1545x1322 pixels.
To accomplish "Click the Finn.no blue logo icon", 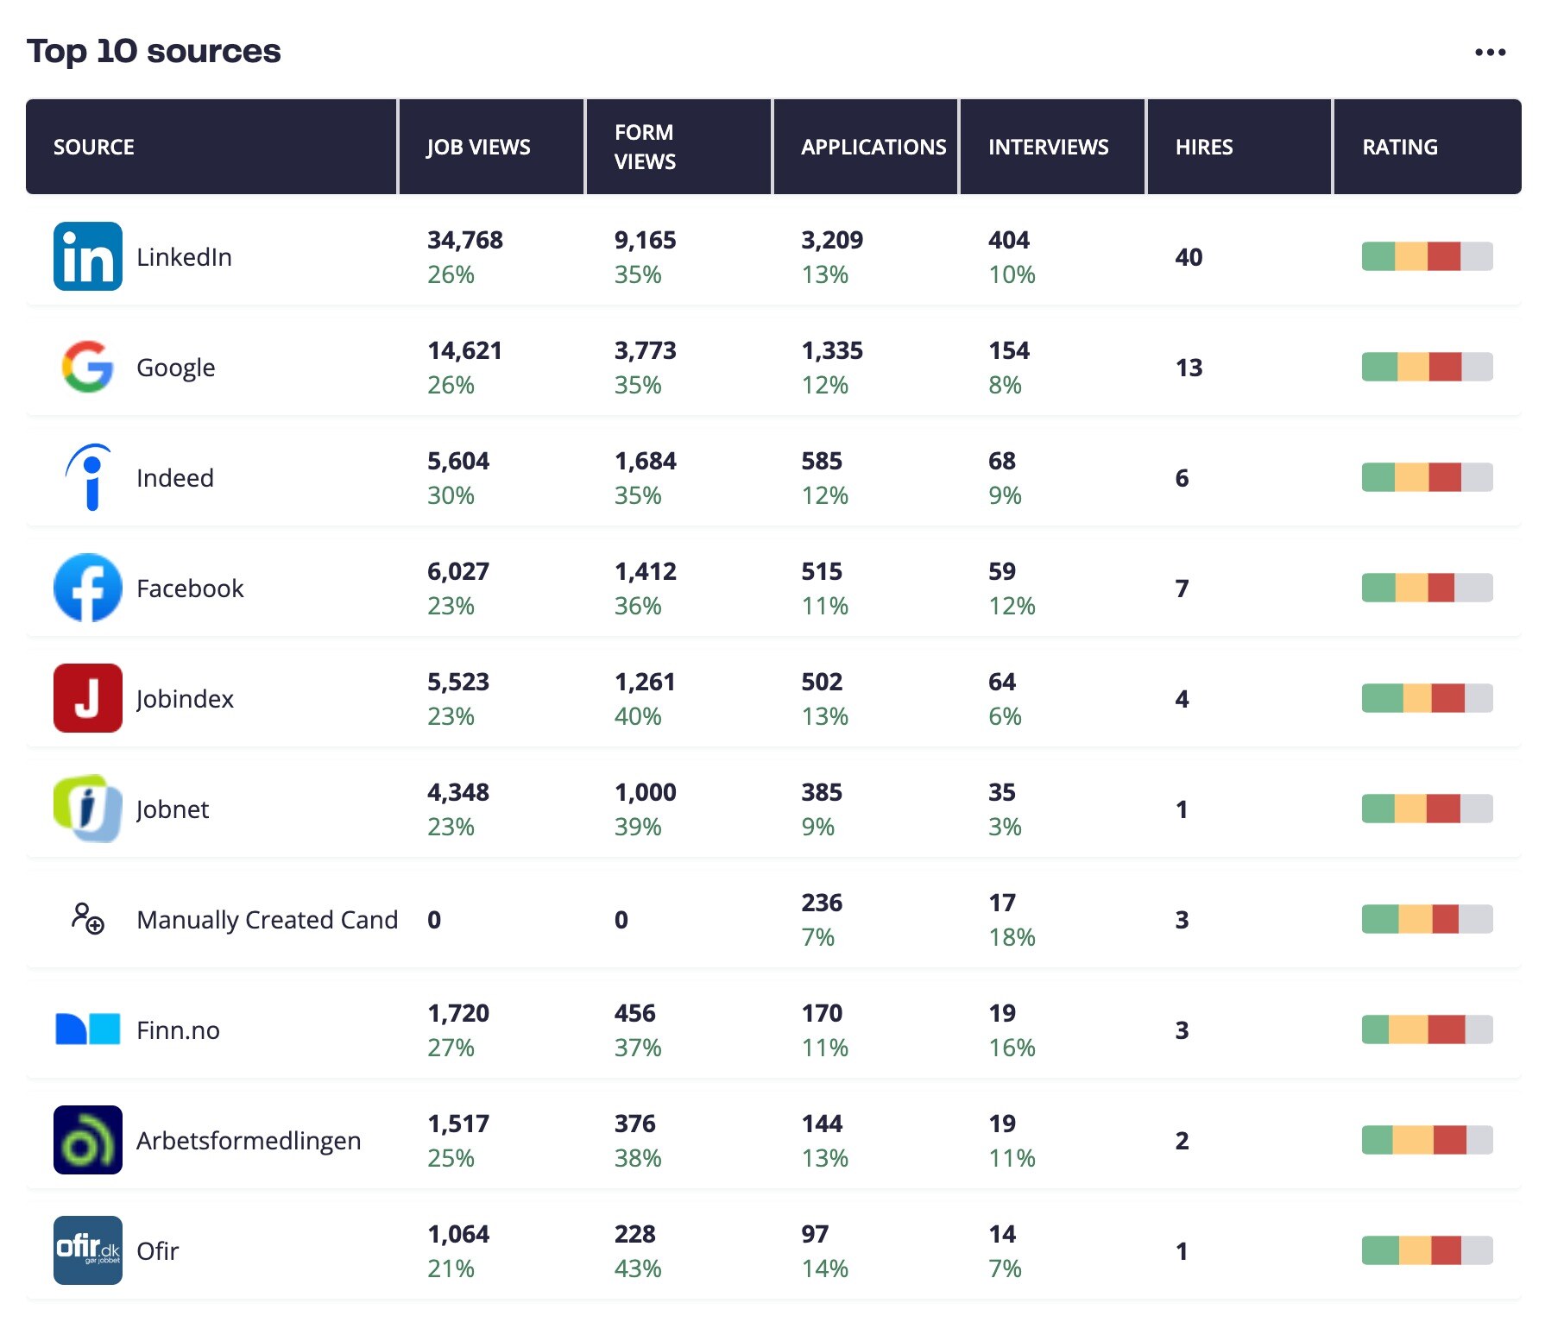I will click(x=87, y=1029).
